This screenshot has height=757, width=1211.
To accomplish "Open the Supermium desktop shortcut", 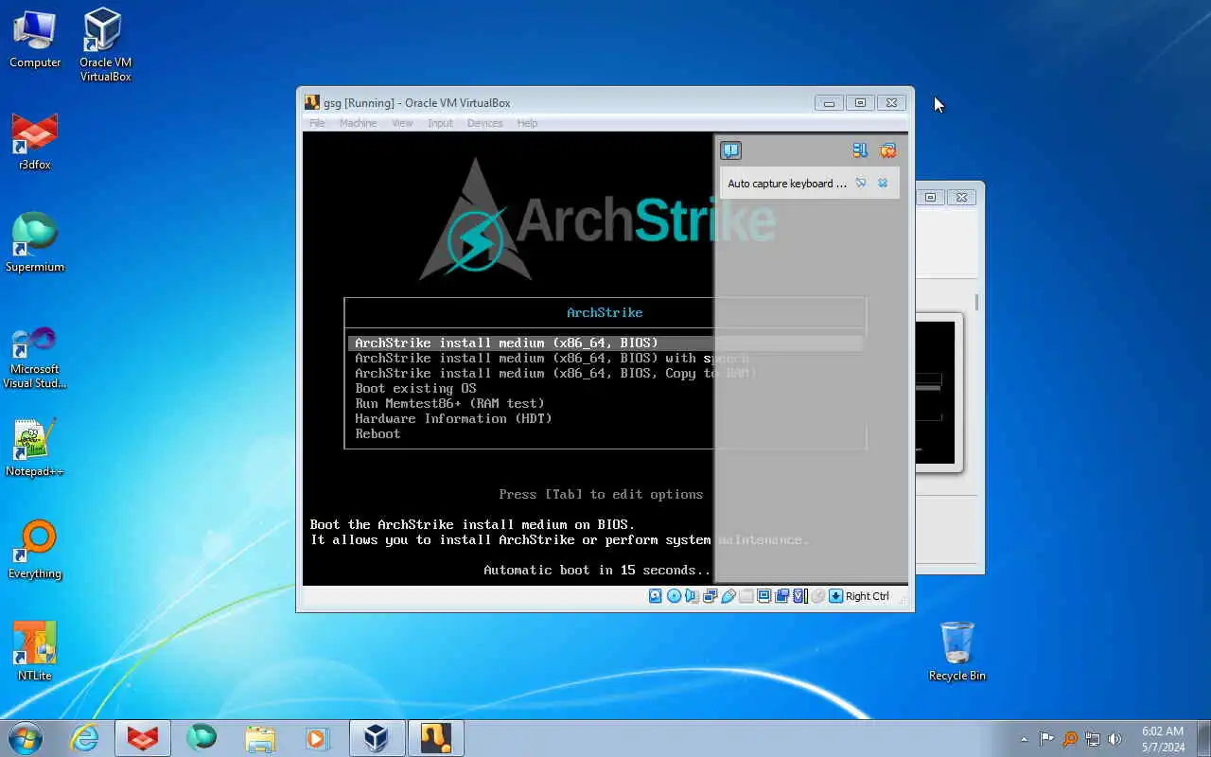I will 35,243.
